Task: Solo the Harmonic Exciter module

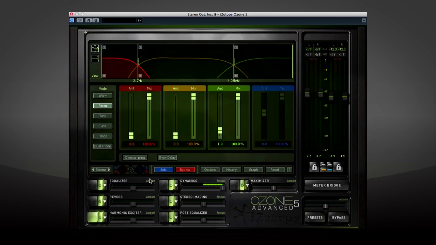Action: click(x=163, y=170)
